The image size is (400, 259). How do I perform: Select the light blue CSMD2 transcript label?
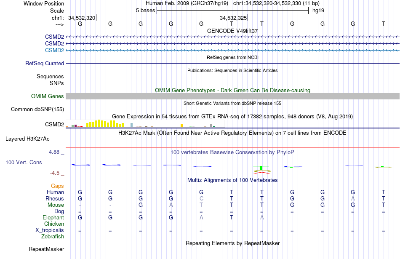[54, 50]
